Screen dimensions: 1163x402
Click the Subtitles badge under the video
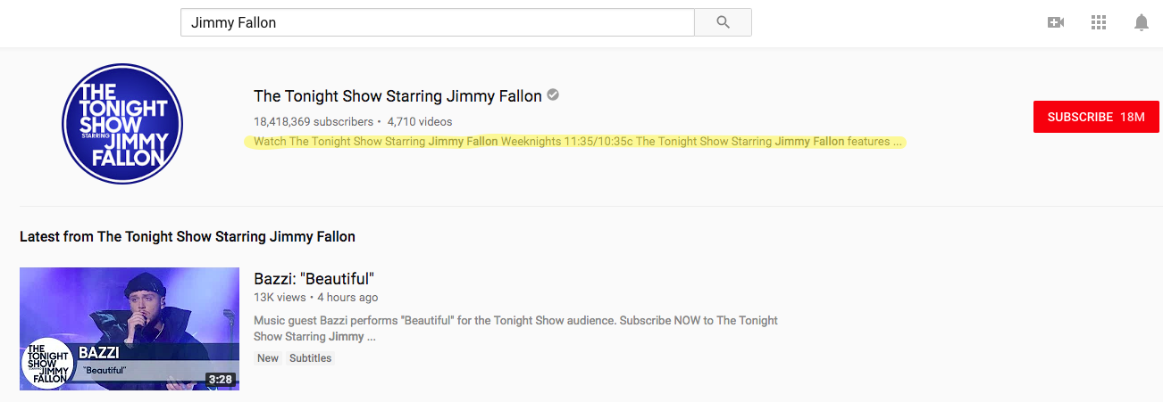[310, 358]
